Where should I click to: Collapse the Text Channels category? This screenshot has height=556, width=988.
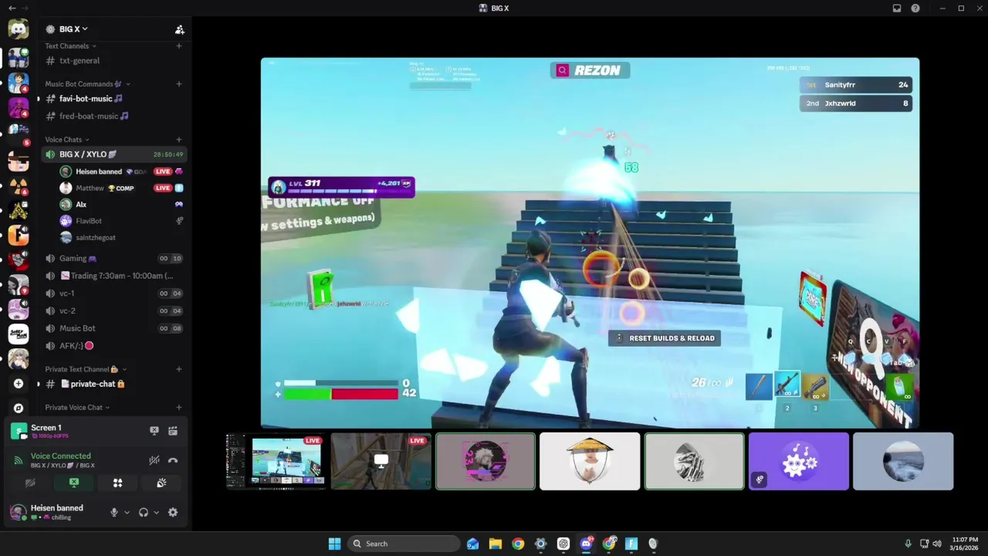69,46
